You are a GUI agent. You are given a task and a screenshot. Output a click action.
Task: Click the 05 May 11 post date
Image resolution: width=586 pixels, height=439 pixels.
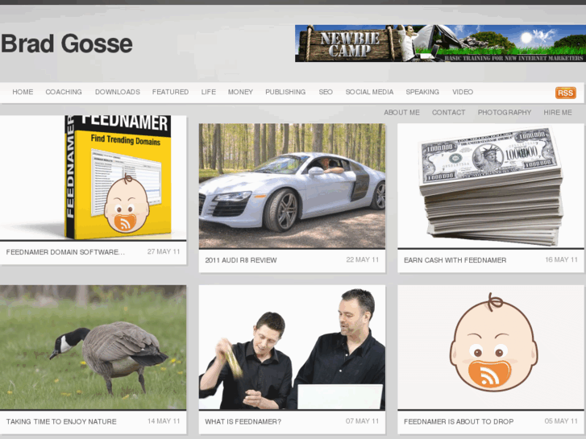(x=561, y=421)
